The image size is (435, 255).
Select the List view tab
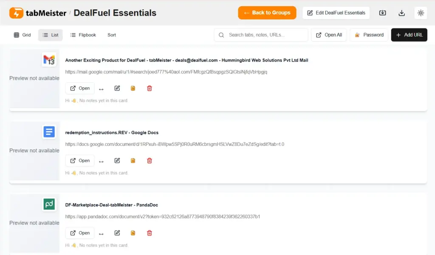tap(51, 35)
